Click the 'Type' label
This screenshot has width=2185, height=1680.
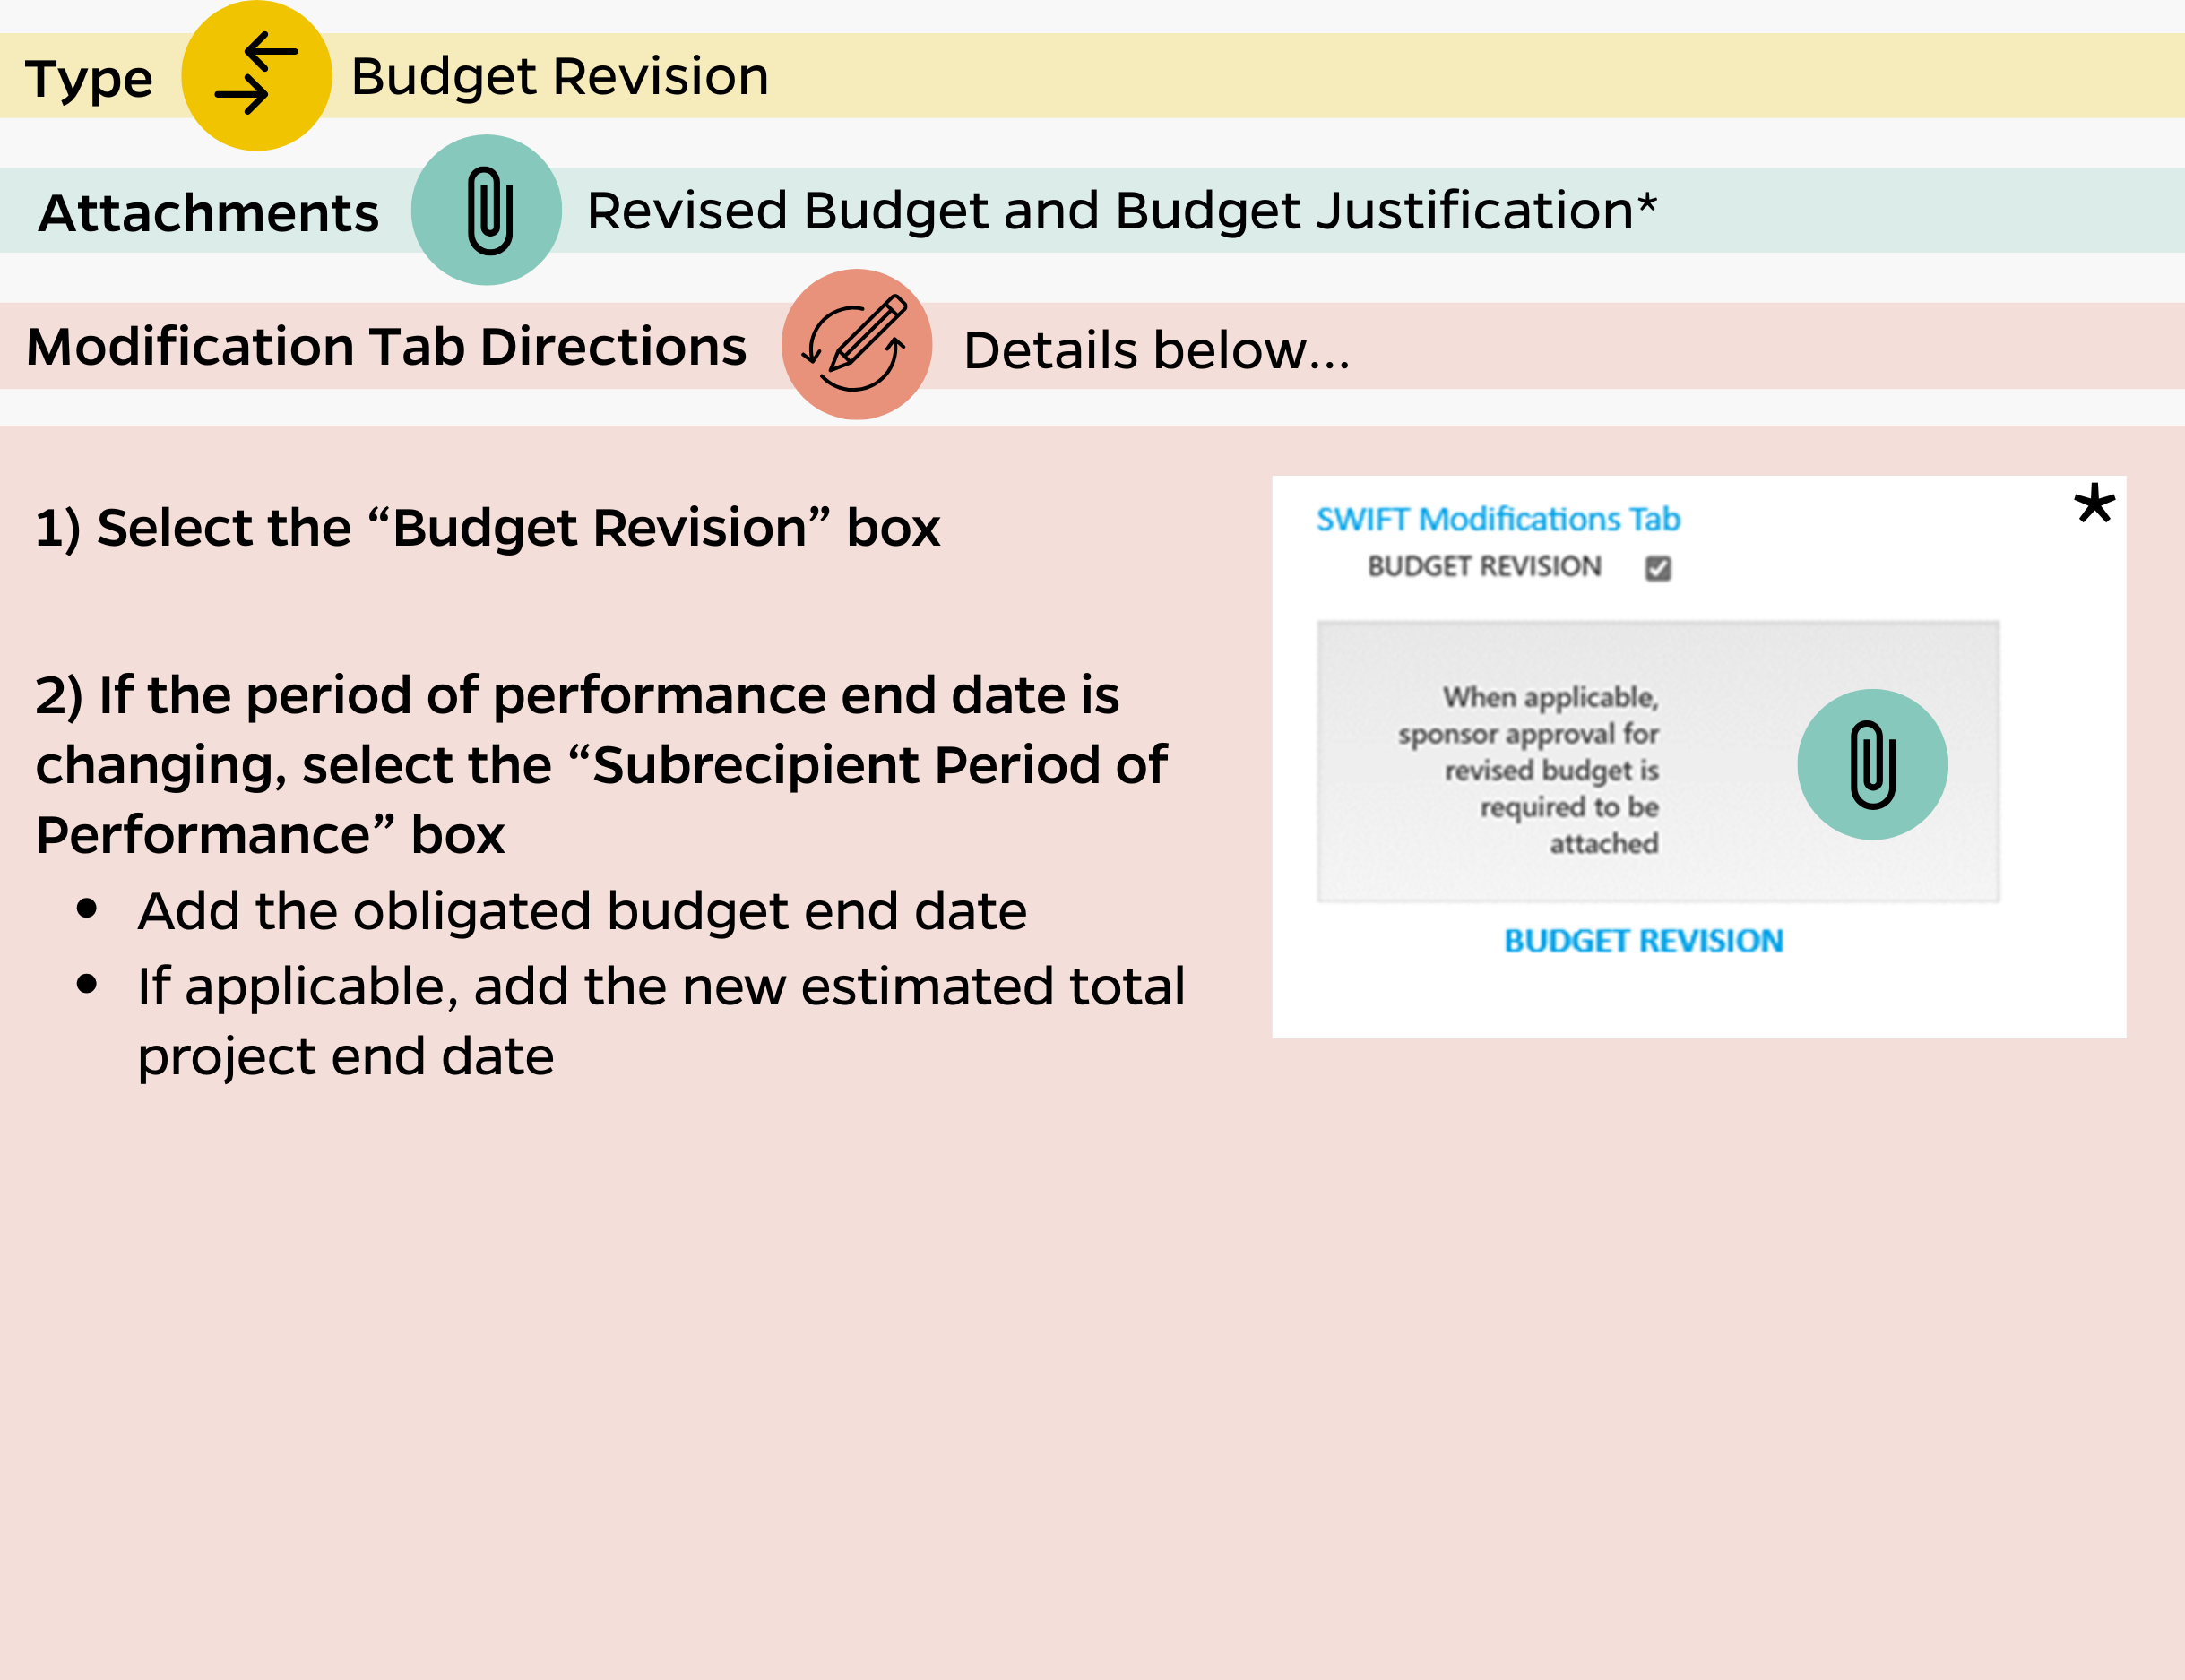click(x=89, y=79)
